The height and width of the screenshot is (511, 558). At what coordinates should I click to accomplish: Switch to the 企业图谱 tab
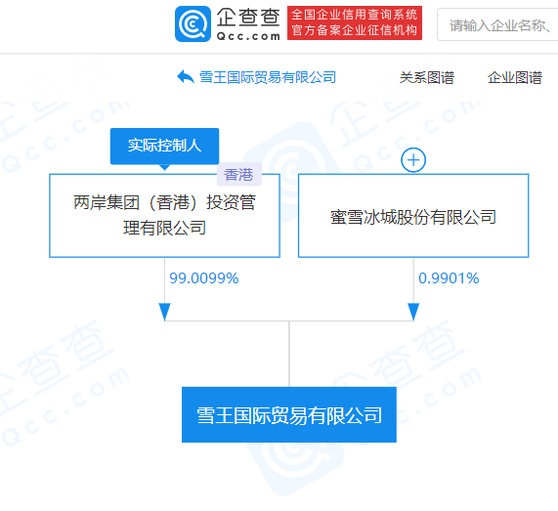click(x=515, y=77)
